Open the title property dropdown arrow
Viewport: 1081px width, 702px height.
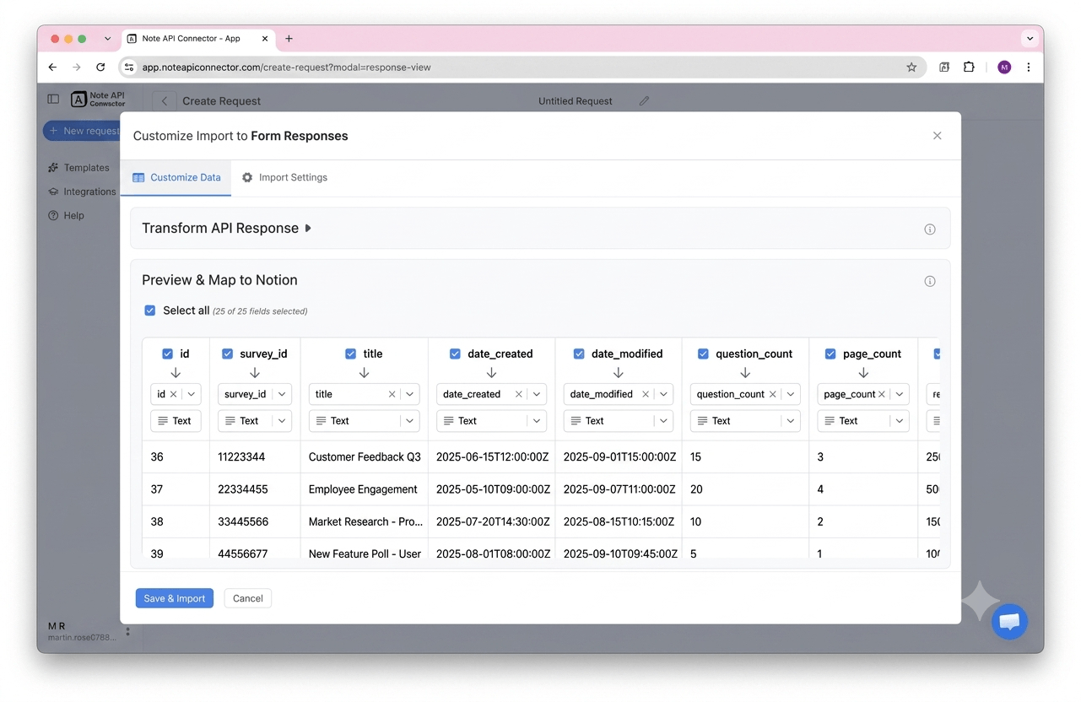[409, 394]
